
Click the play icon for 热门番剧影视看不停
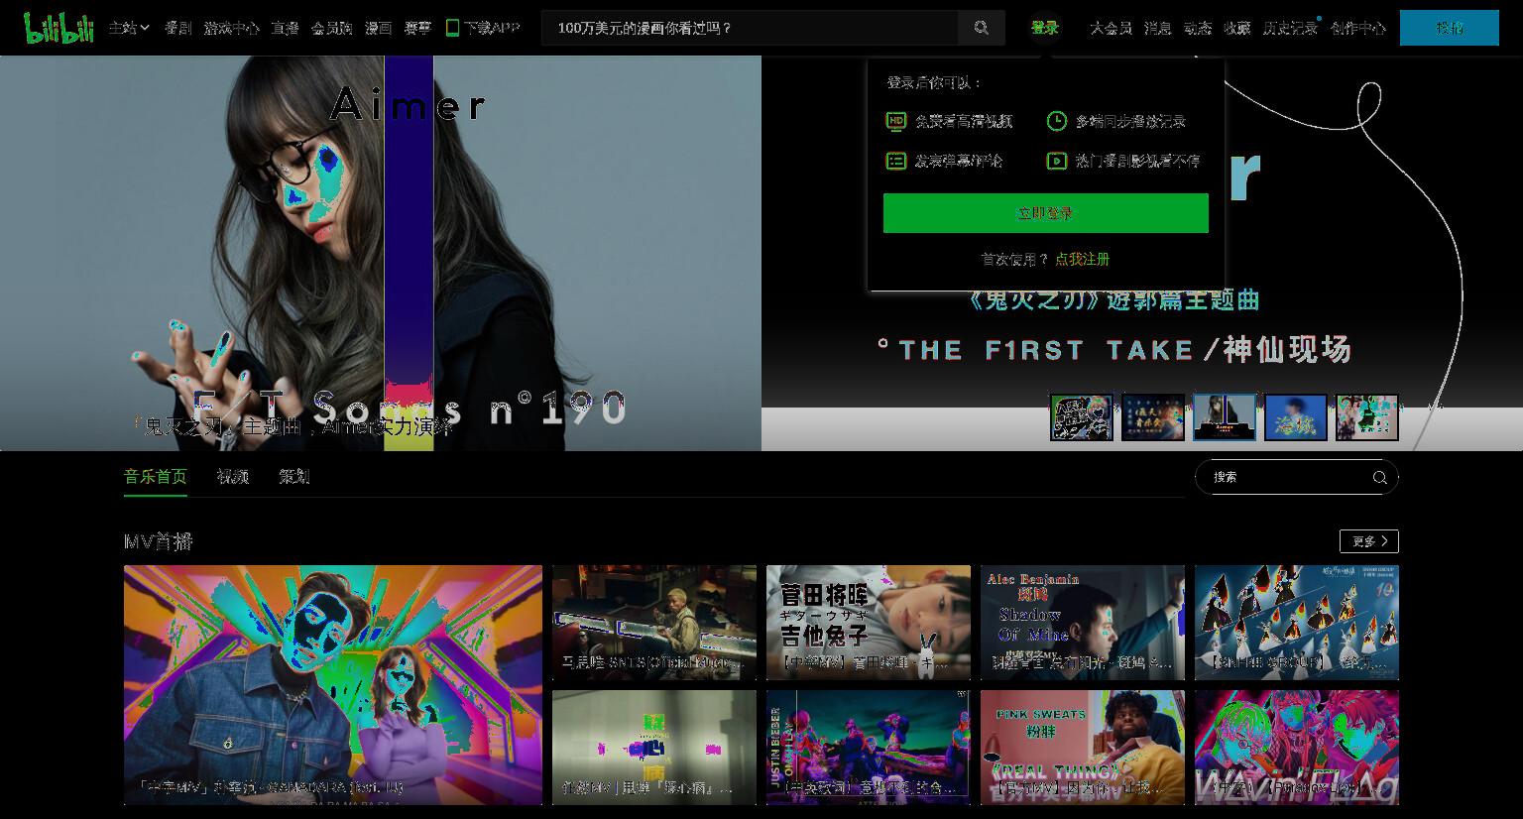[x=1057, y=161]
